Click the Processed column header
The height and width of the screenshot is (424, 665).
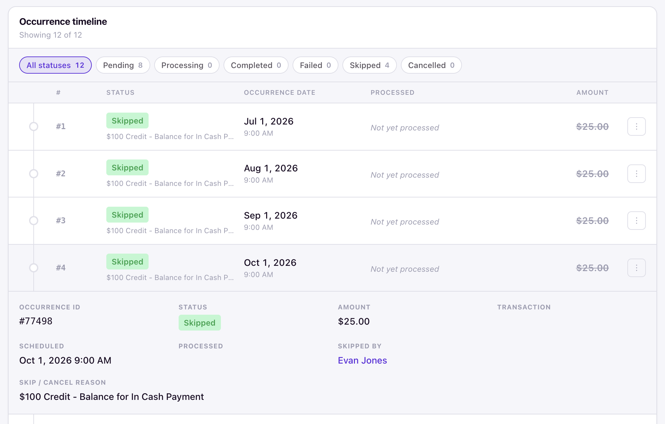point(393,92)
